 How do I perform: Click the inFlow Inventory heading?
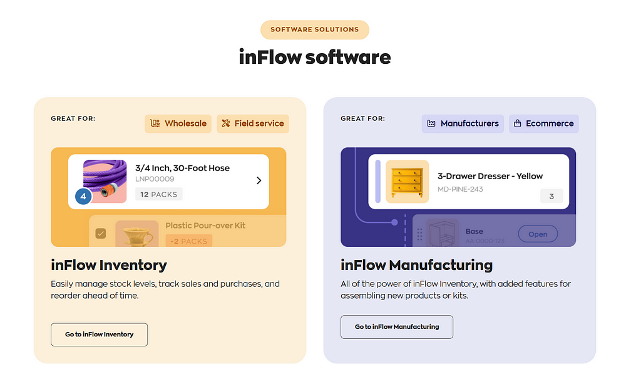point(109,265)
